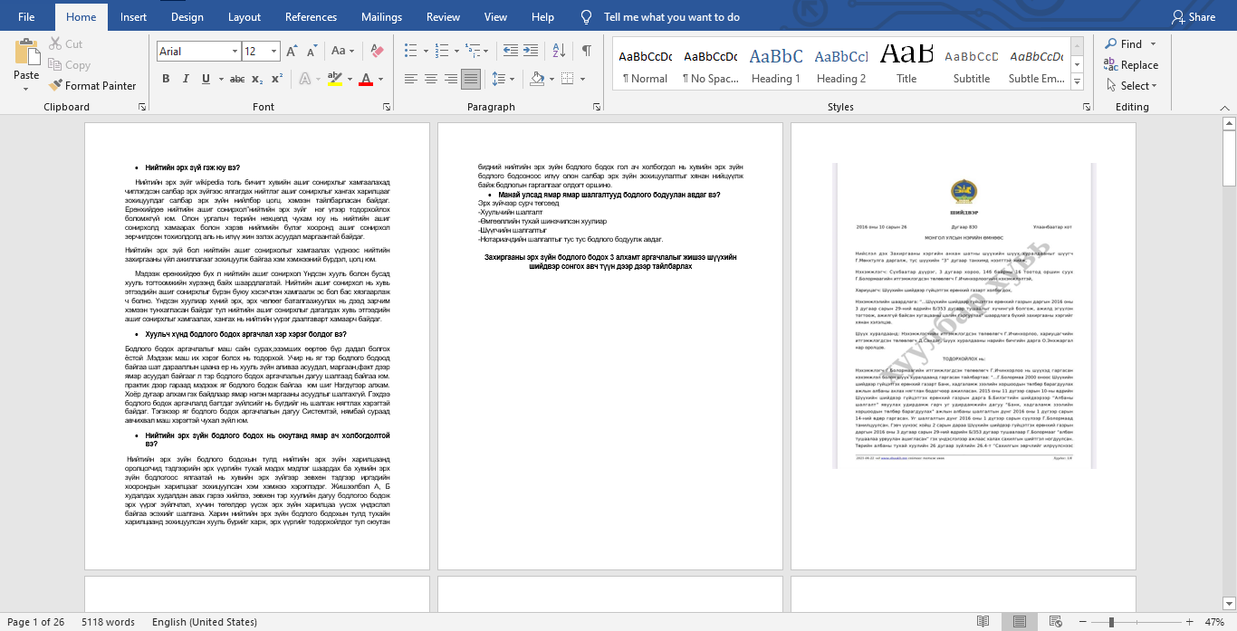
Task: Open the Paste options dropdown arrow
Action: [26, 89]
